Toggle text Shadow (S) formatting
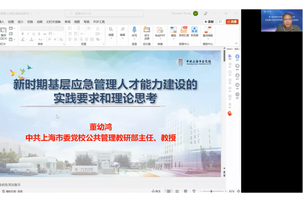 (x=39, y=34)
